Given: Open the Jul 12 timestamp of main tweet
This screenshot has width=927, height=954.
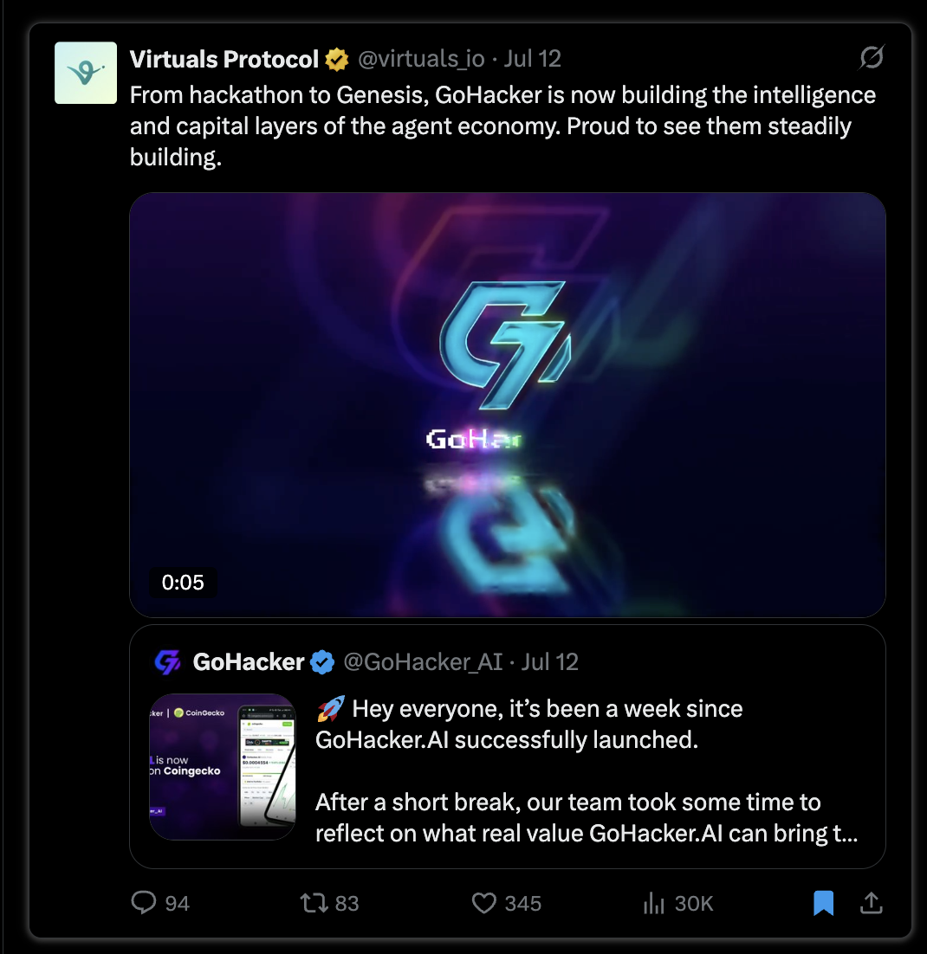Looking at the screenshot, I should point(532,59).
